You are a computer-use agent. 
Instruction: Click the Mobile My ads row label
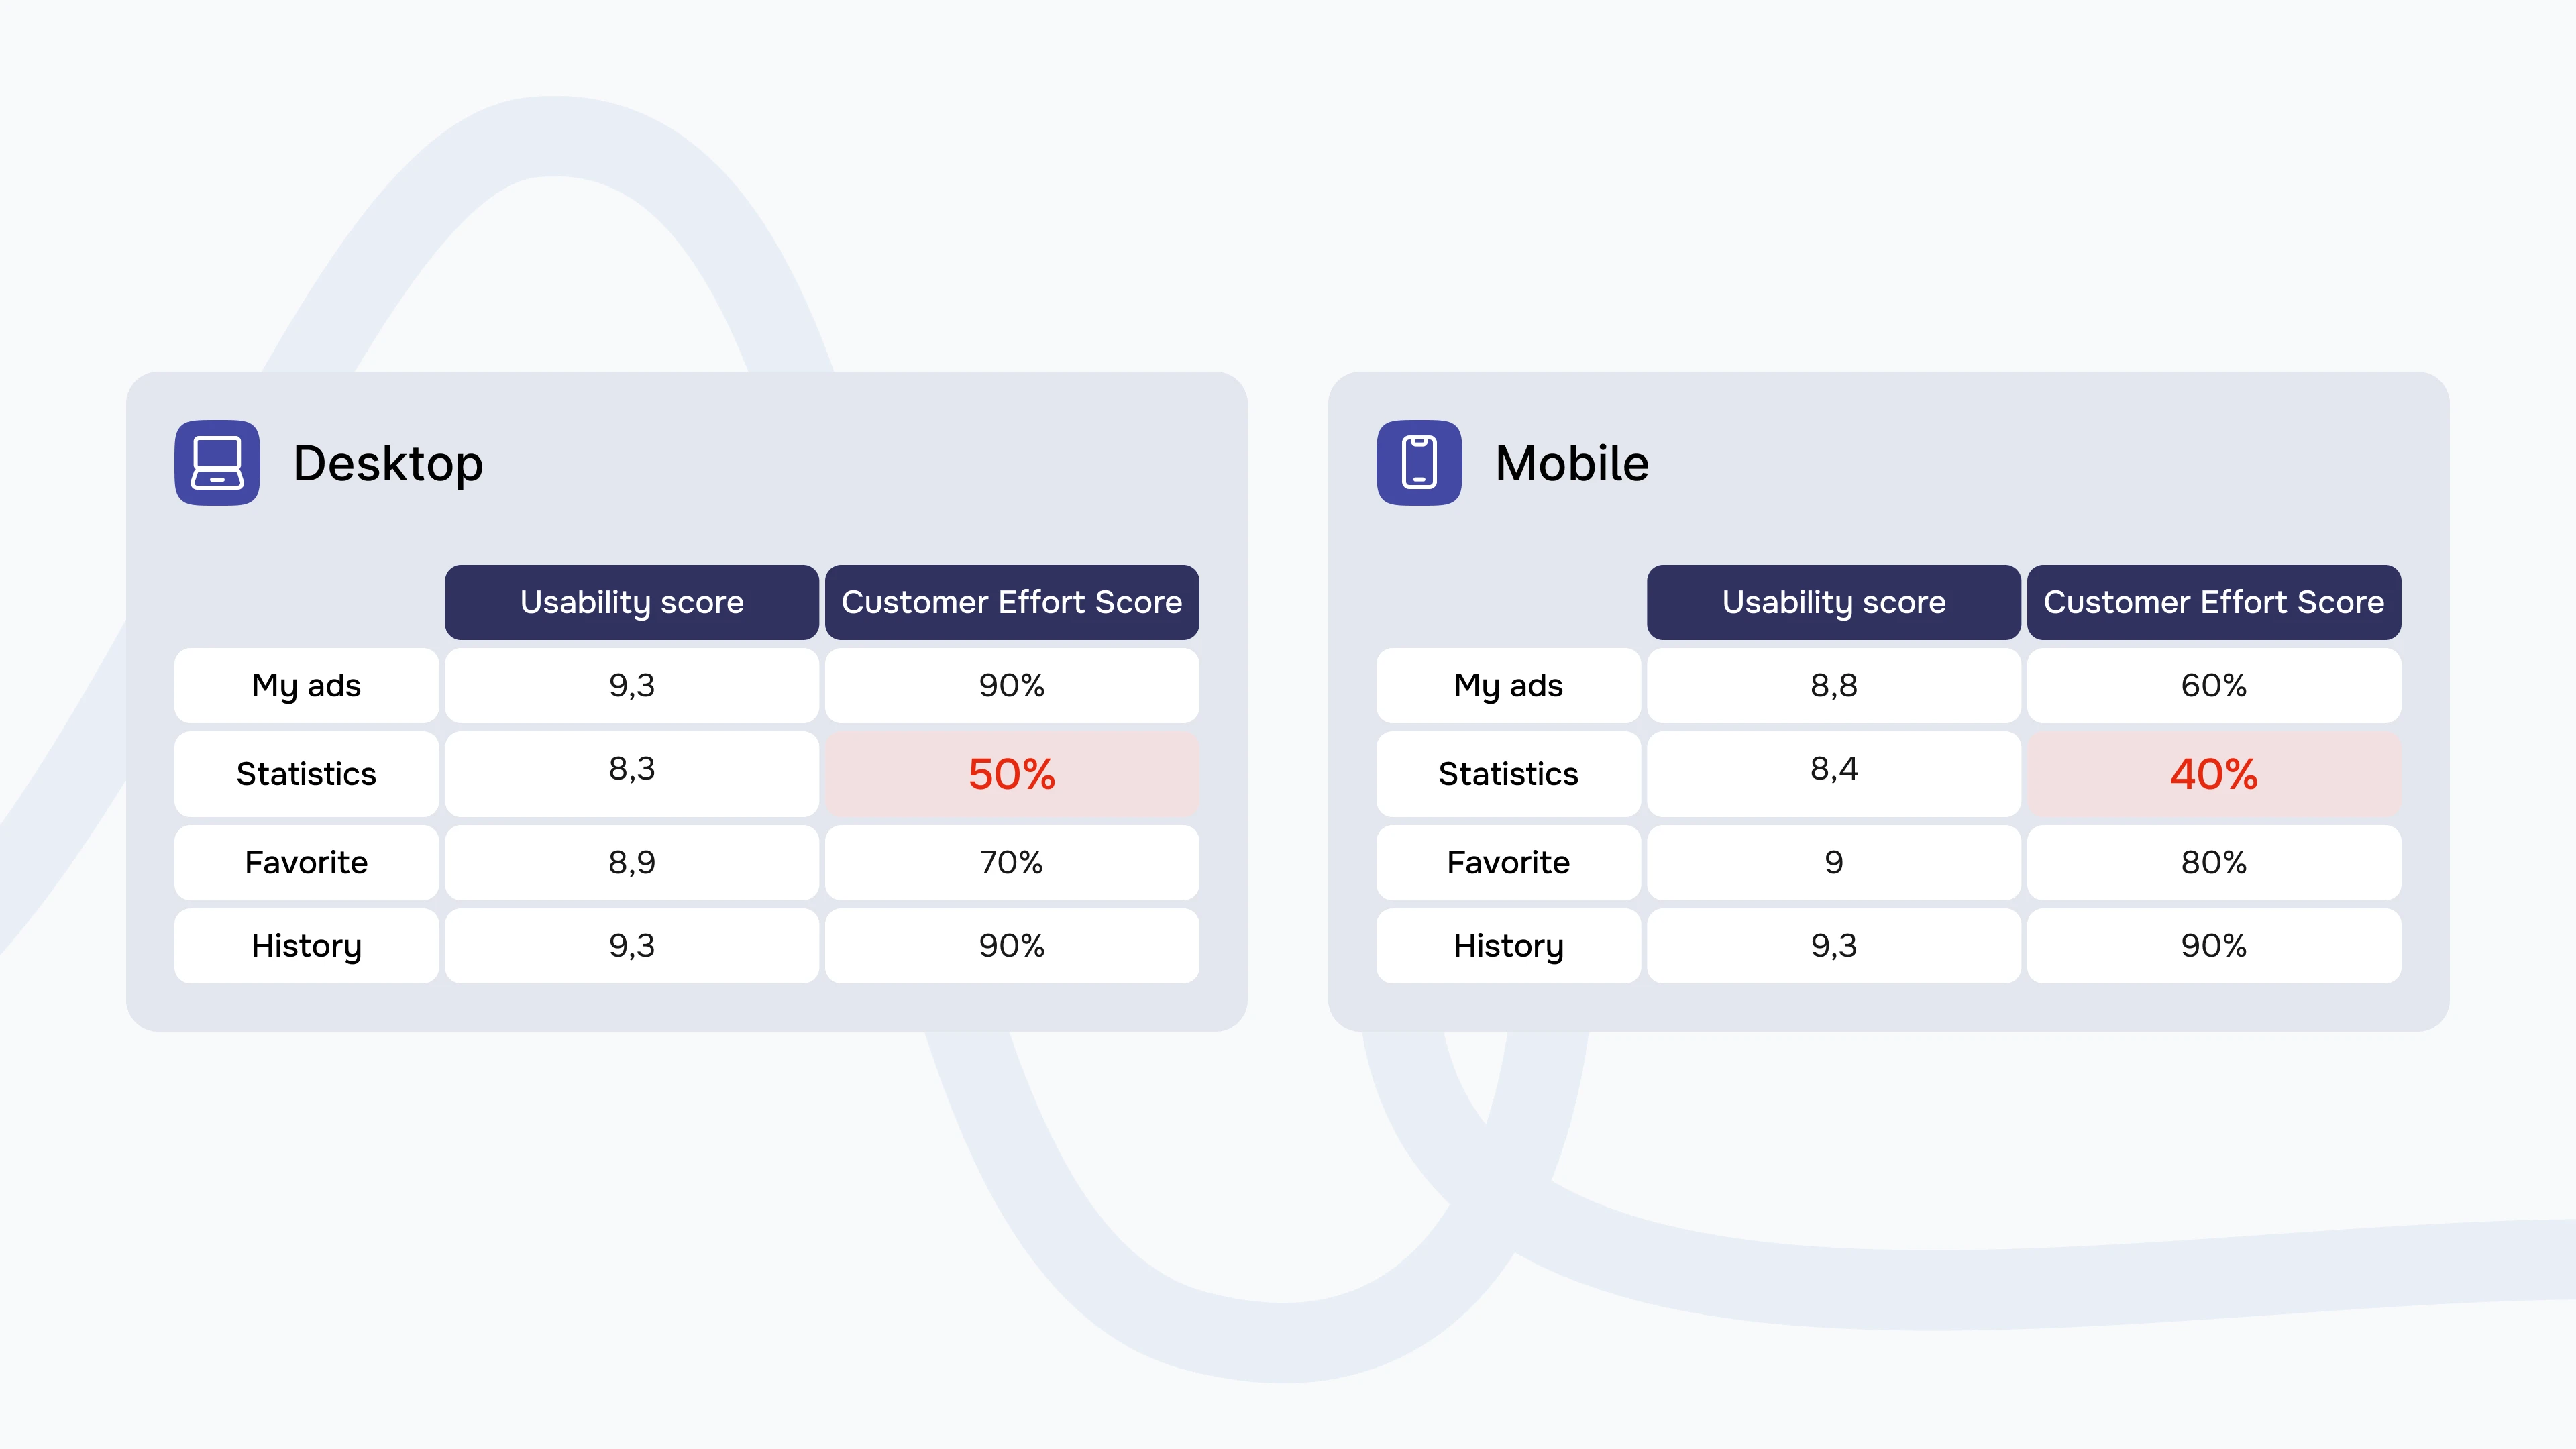tap(1508, 686)
